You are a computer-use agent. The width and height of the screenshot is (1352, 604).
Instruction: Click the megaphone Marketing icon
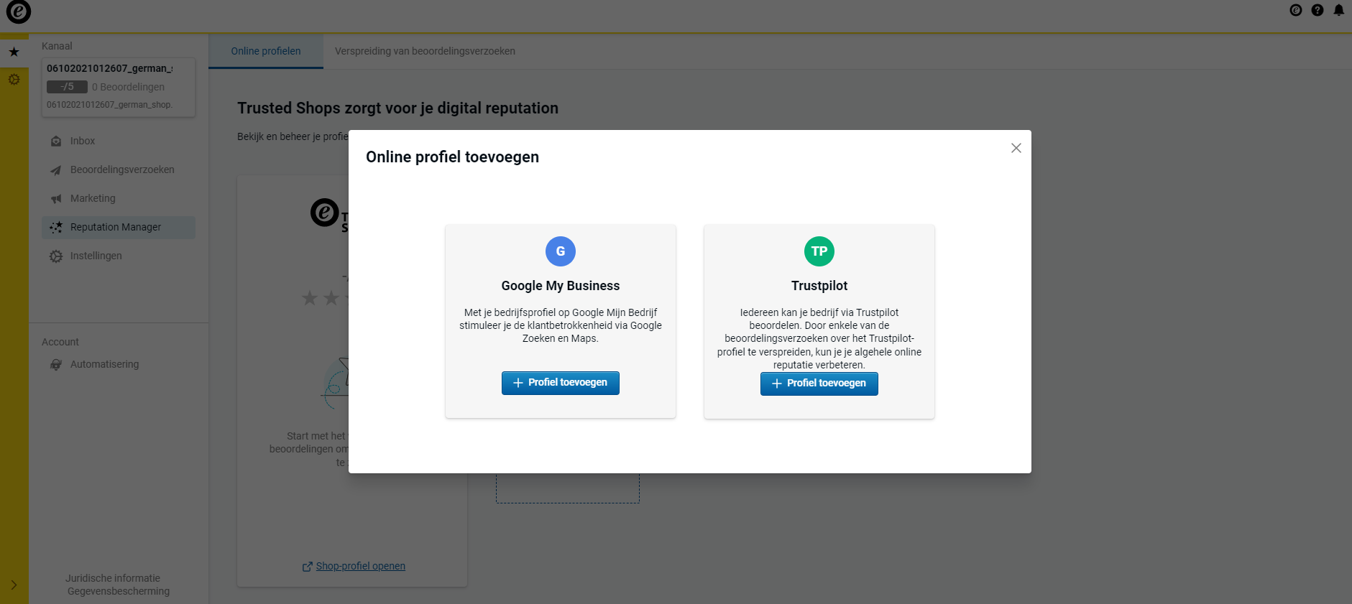click(x=56, y=199)
